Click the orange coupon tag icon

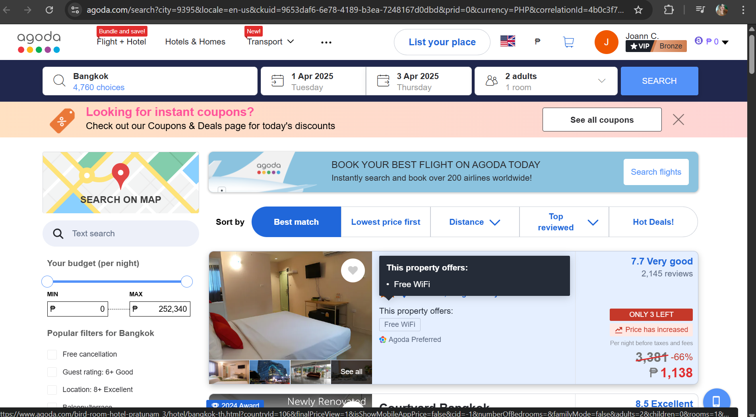62,120
